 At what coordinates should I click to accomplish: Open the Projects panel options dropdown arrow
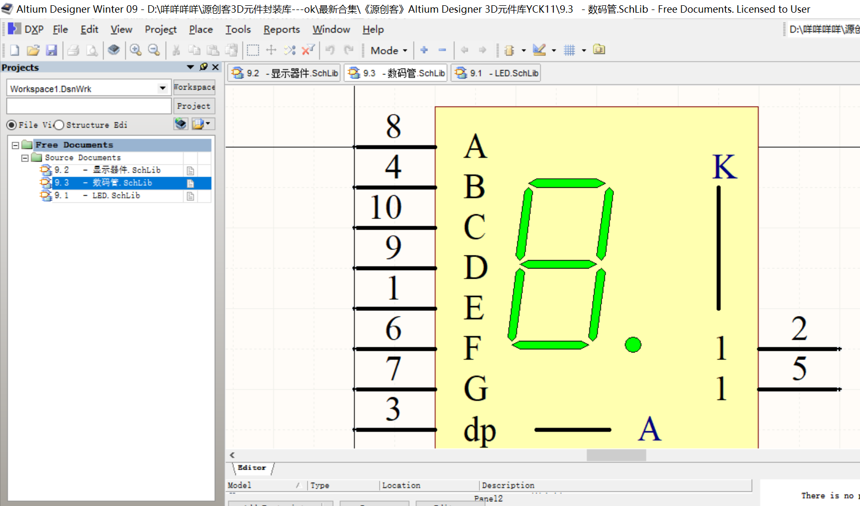point(191,67)
